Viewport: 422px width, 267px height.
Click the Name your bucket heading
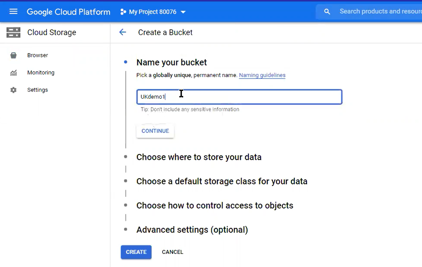pyautogui.click(x=171, y=62)
